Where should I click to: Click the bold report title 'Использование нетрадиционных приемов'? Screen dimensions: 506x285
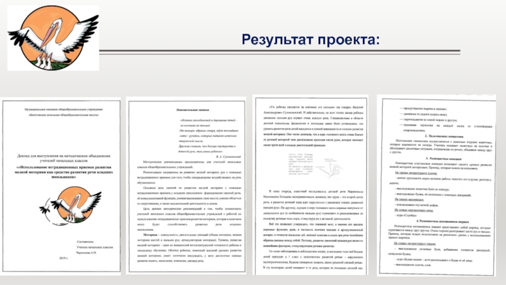tap(64, 172)
